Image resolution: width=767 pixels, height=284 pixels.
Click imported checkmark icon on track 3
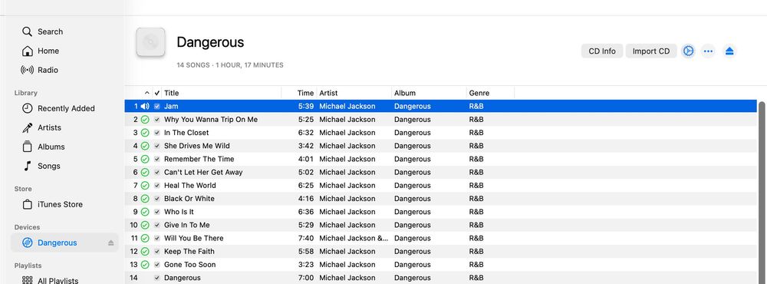coord(145,133)
